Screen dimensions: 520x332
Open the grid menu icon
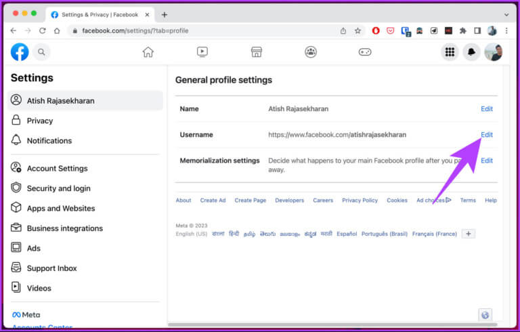pos(450,52)
